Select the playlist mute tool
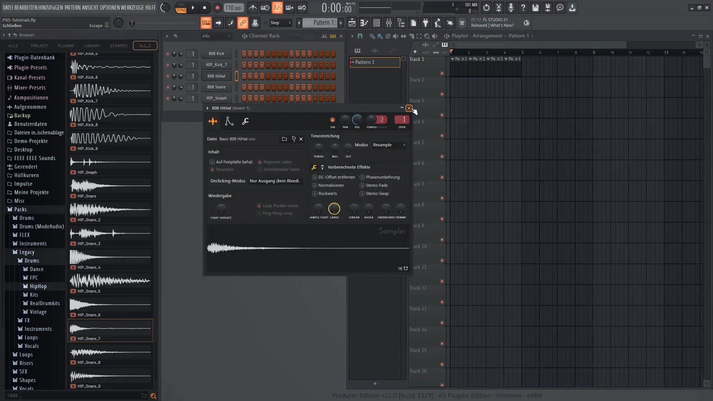 pos(395,36)
